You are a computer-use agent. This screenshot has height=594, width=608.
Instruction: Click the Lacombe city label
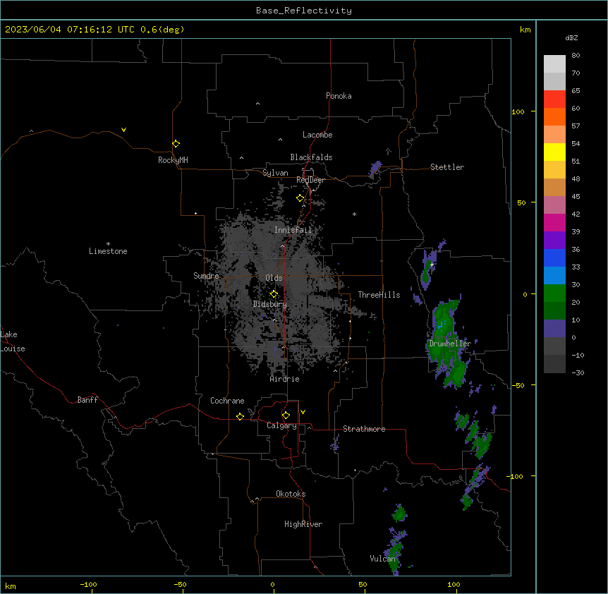coord(317,135)
